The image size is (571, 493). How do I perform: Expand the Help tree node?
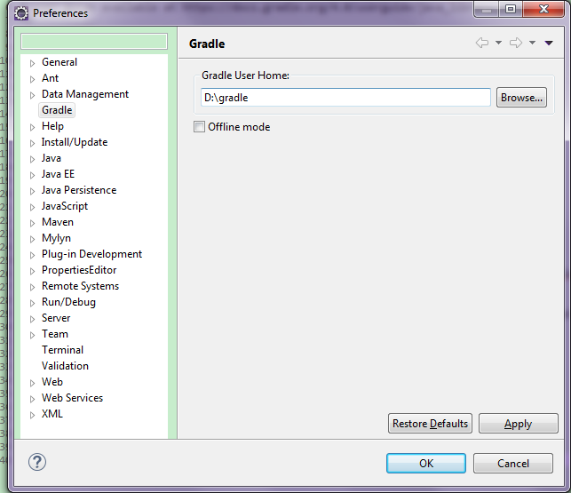(x=32, y=127)
